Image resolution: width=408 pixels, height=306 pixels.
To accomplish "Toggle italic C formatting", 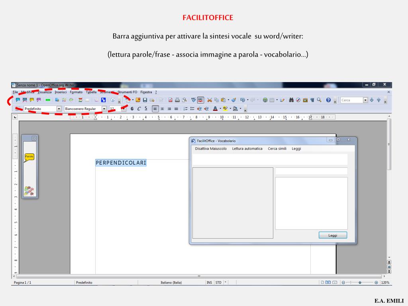I will (139, 109).
